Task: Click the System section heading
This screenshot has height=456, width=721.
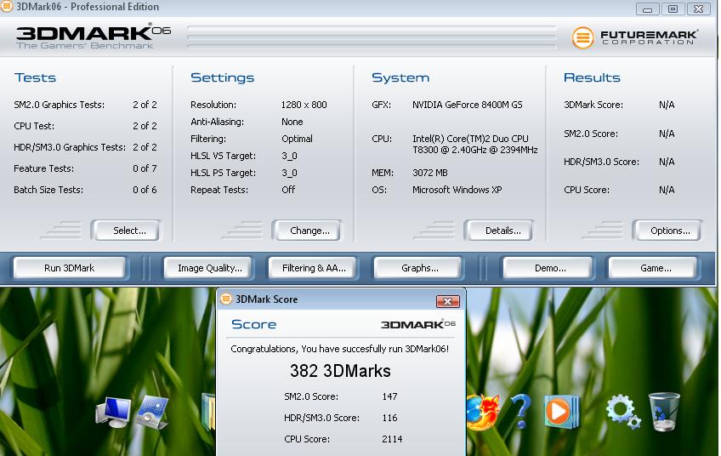Action: (400, 77)
